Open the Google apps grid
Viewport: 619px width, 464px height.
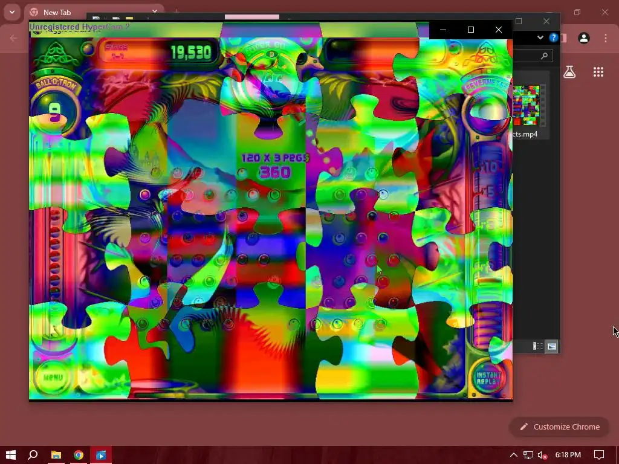598,72
